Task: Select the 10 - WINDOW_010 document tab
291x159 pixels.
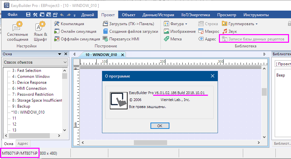Action: point(101,55)
